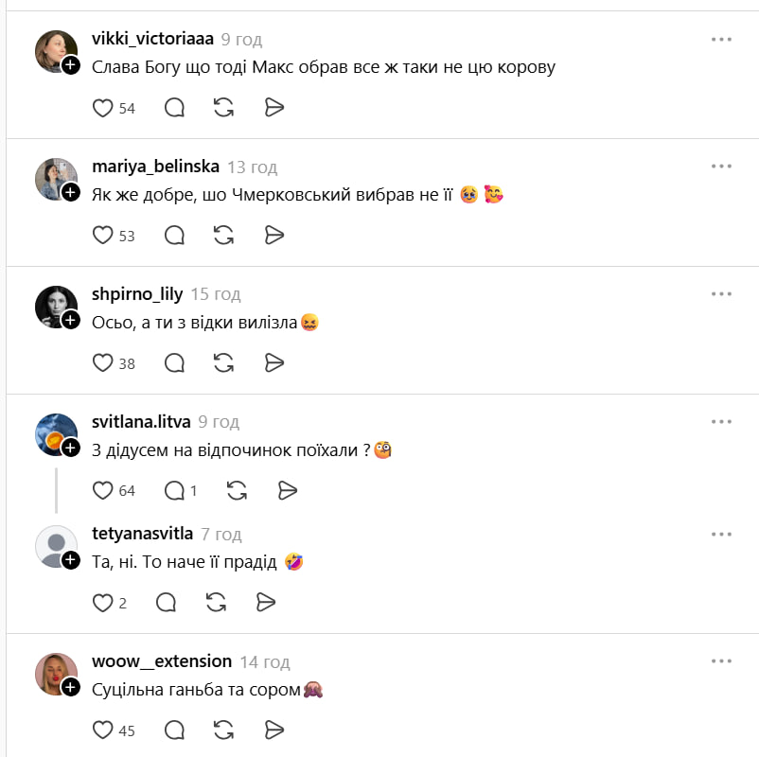
Task: Visit woow__extension's profile via username link
Action: (162, 661)
